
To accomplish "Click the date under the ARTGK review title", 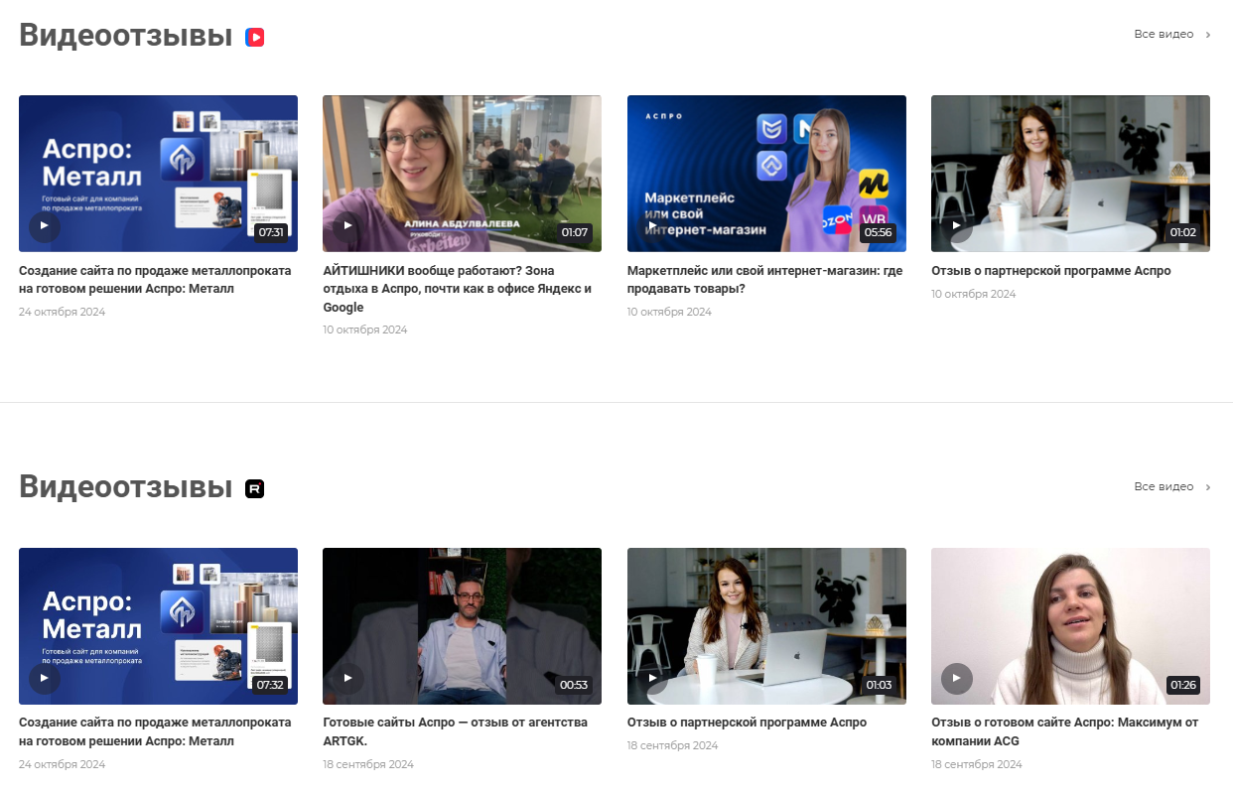I will pyautogui.click(x=368, y=764).
